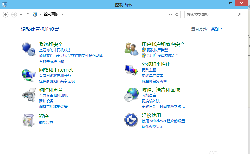Open 类别 view mode dropdown
This screenshot has height=154, width=250.
[x=217, y=29]
